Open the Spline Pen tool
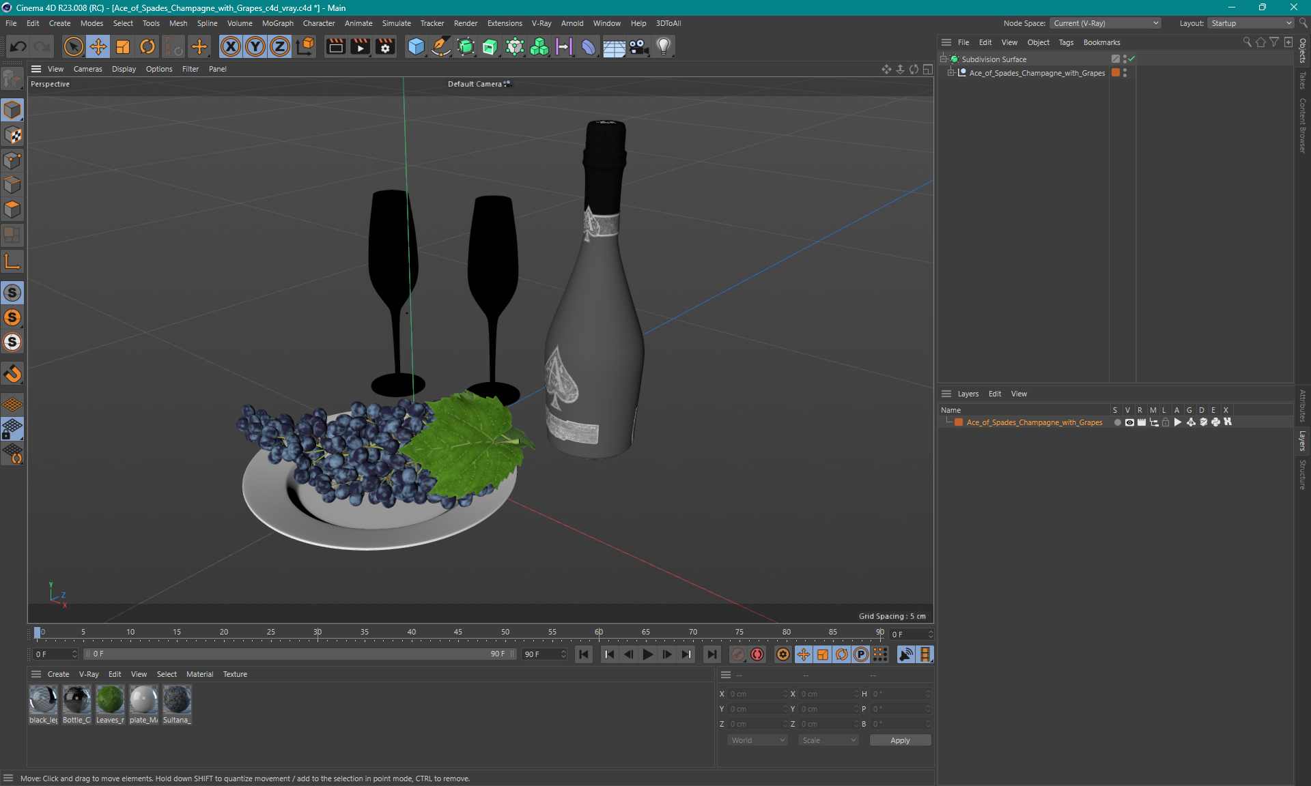Image resolution: width=1311 pixels, height=786 pixels. point(441,46)
